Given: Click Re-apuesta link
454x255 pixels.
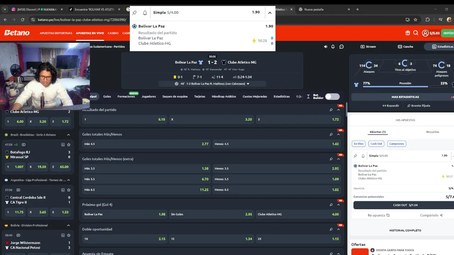Looking at the screenshot, I should click(378, 215).
